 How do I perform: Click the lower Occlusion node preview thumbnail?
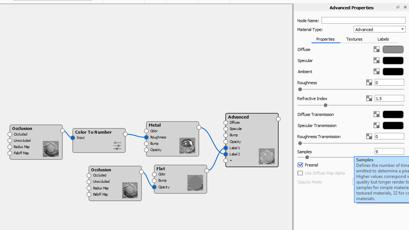tap(130, 190)
